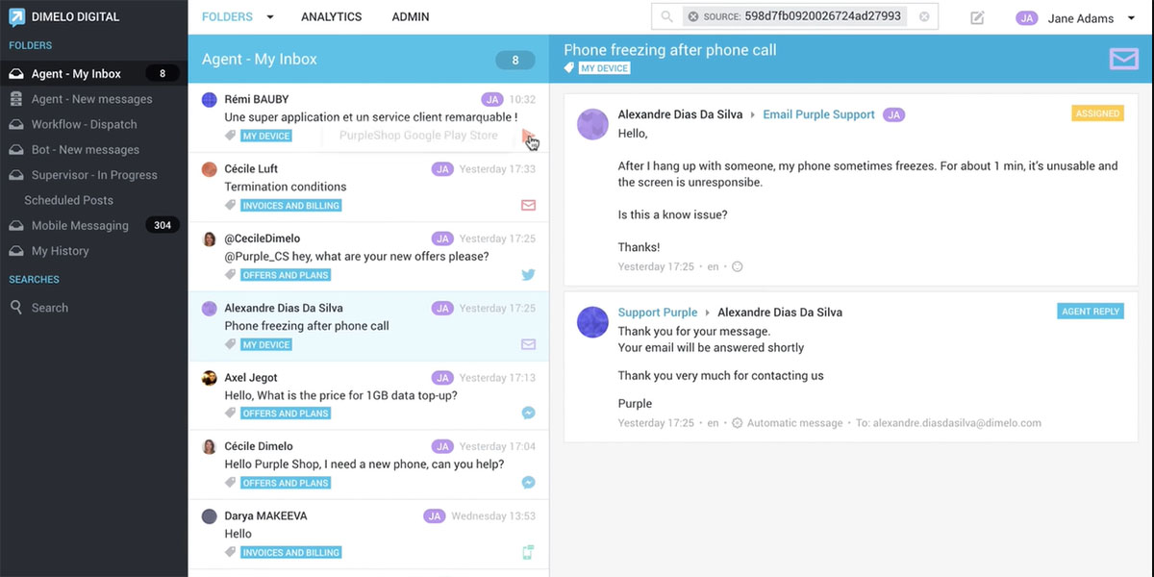Clear the search field with the X icon
Image resolution: width=1154 pixels, height=577 pixels.
[x=924, y=17]
